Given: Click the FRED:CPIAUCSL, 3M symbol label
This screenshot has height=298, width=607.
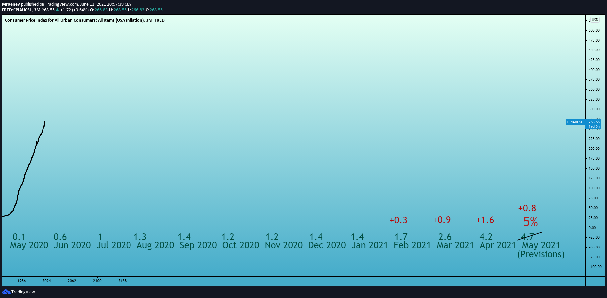Looking at the screenshot, I should tap(21, 10).
